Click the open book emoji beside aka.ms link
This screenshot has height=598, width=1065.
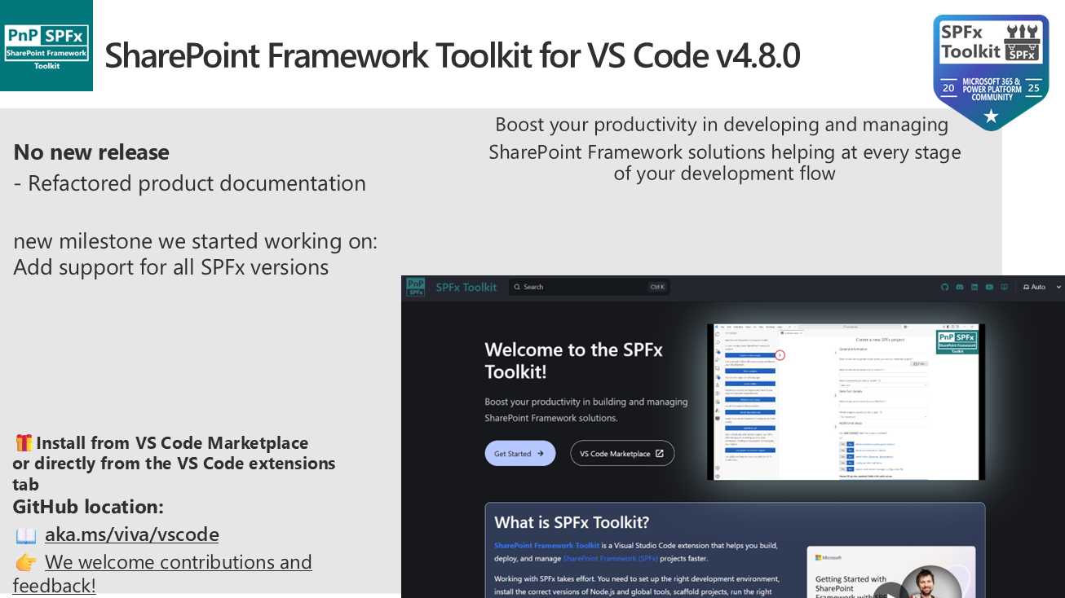25,535
